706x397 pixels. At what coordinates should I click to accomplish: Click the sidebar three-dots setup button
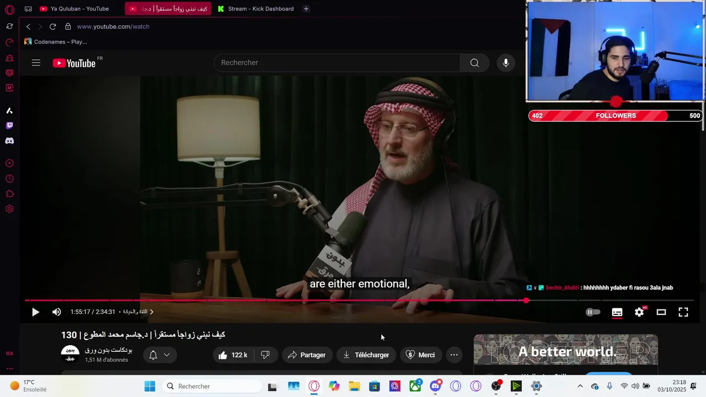tap(9, 368)
